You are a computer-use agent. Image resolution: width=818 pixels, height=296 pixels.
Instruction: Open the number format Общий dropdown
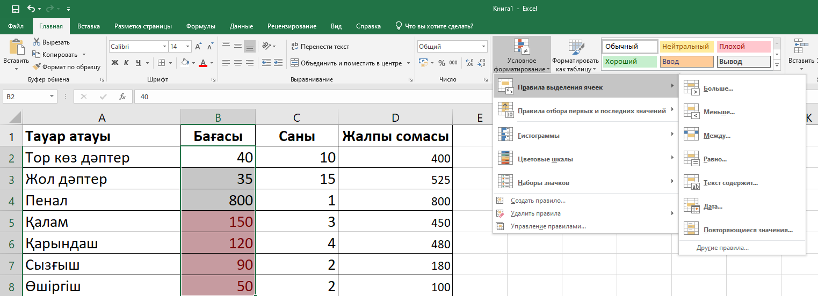(483, 47)
